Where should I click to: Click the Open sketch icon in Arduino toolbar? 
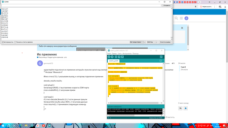click(x=119, y=57)
